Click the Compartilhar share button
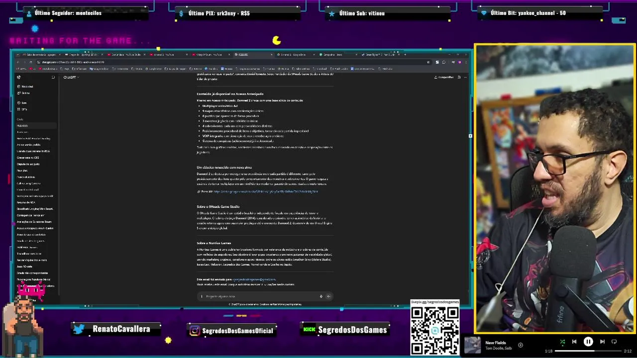The width and height of the screenshot is (637, 358). [444, 77]
